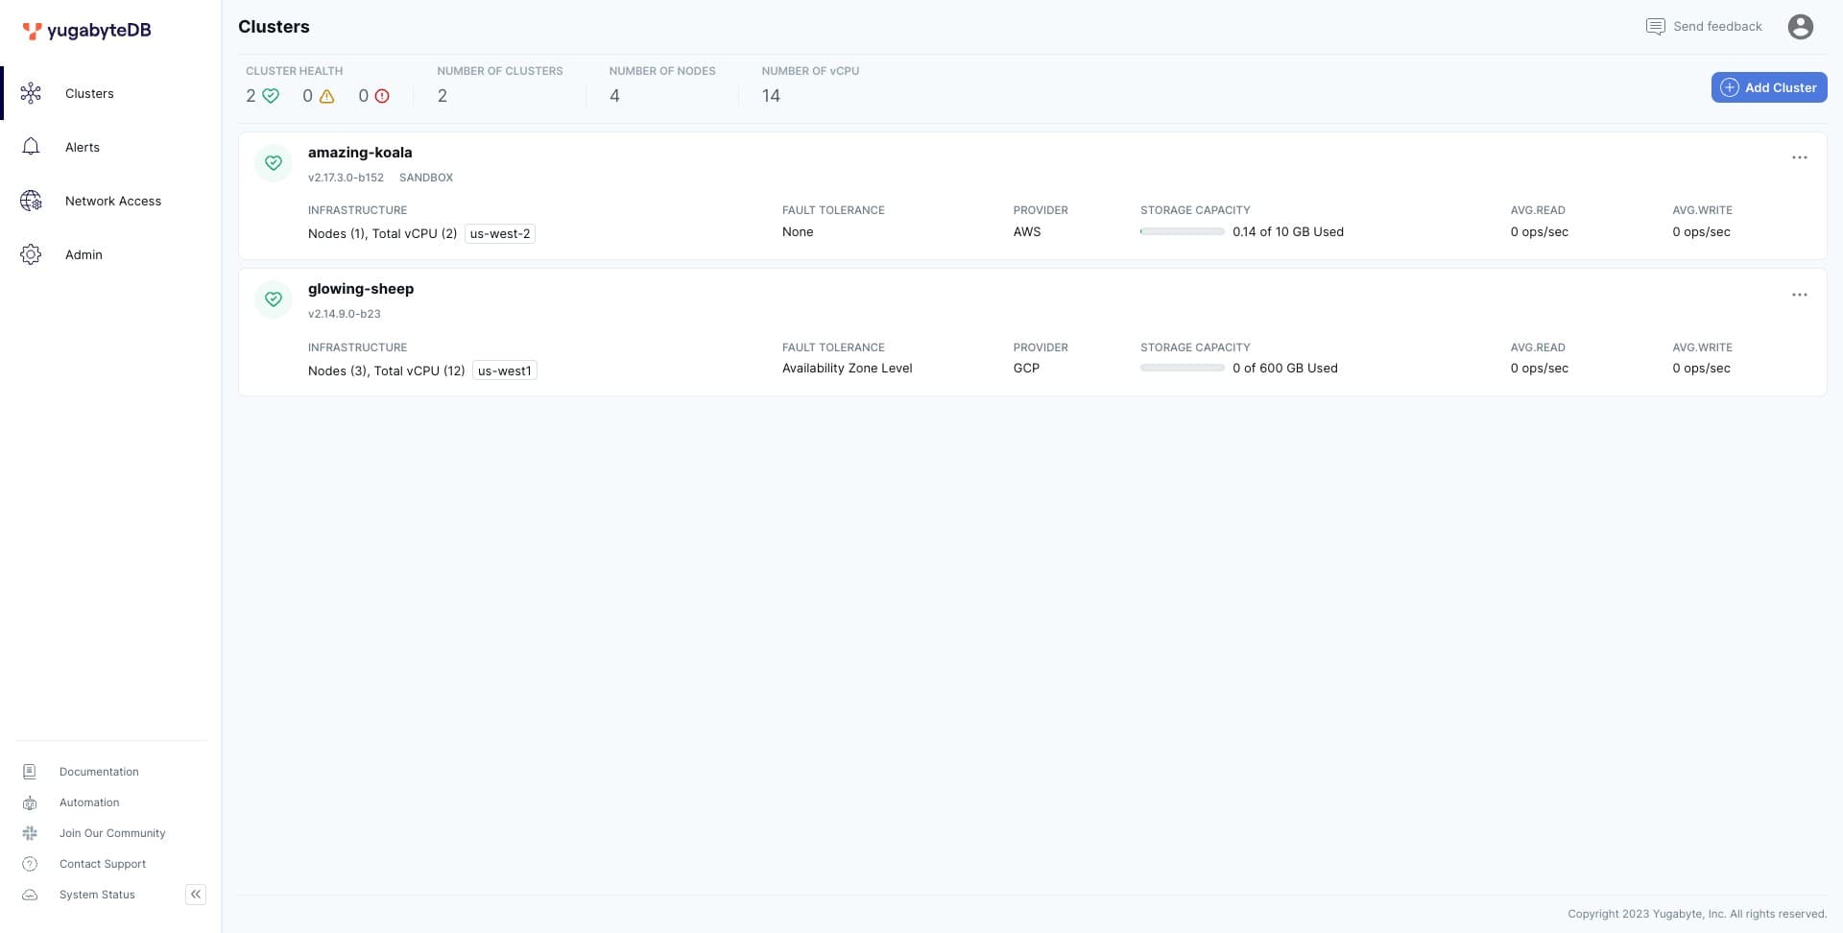Viewport: 1843px width, 933px height.
Task: Click the Availability Zone Level value
Action: click(x=847, y=369)
